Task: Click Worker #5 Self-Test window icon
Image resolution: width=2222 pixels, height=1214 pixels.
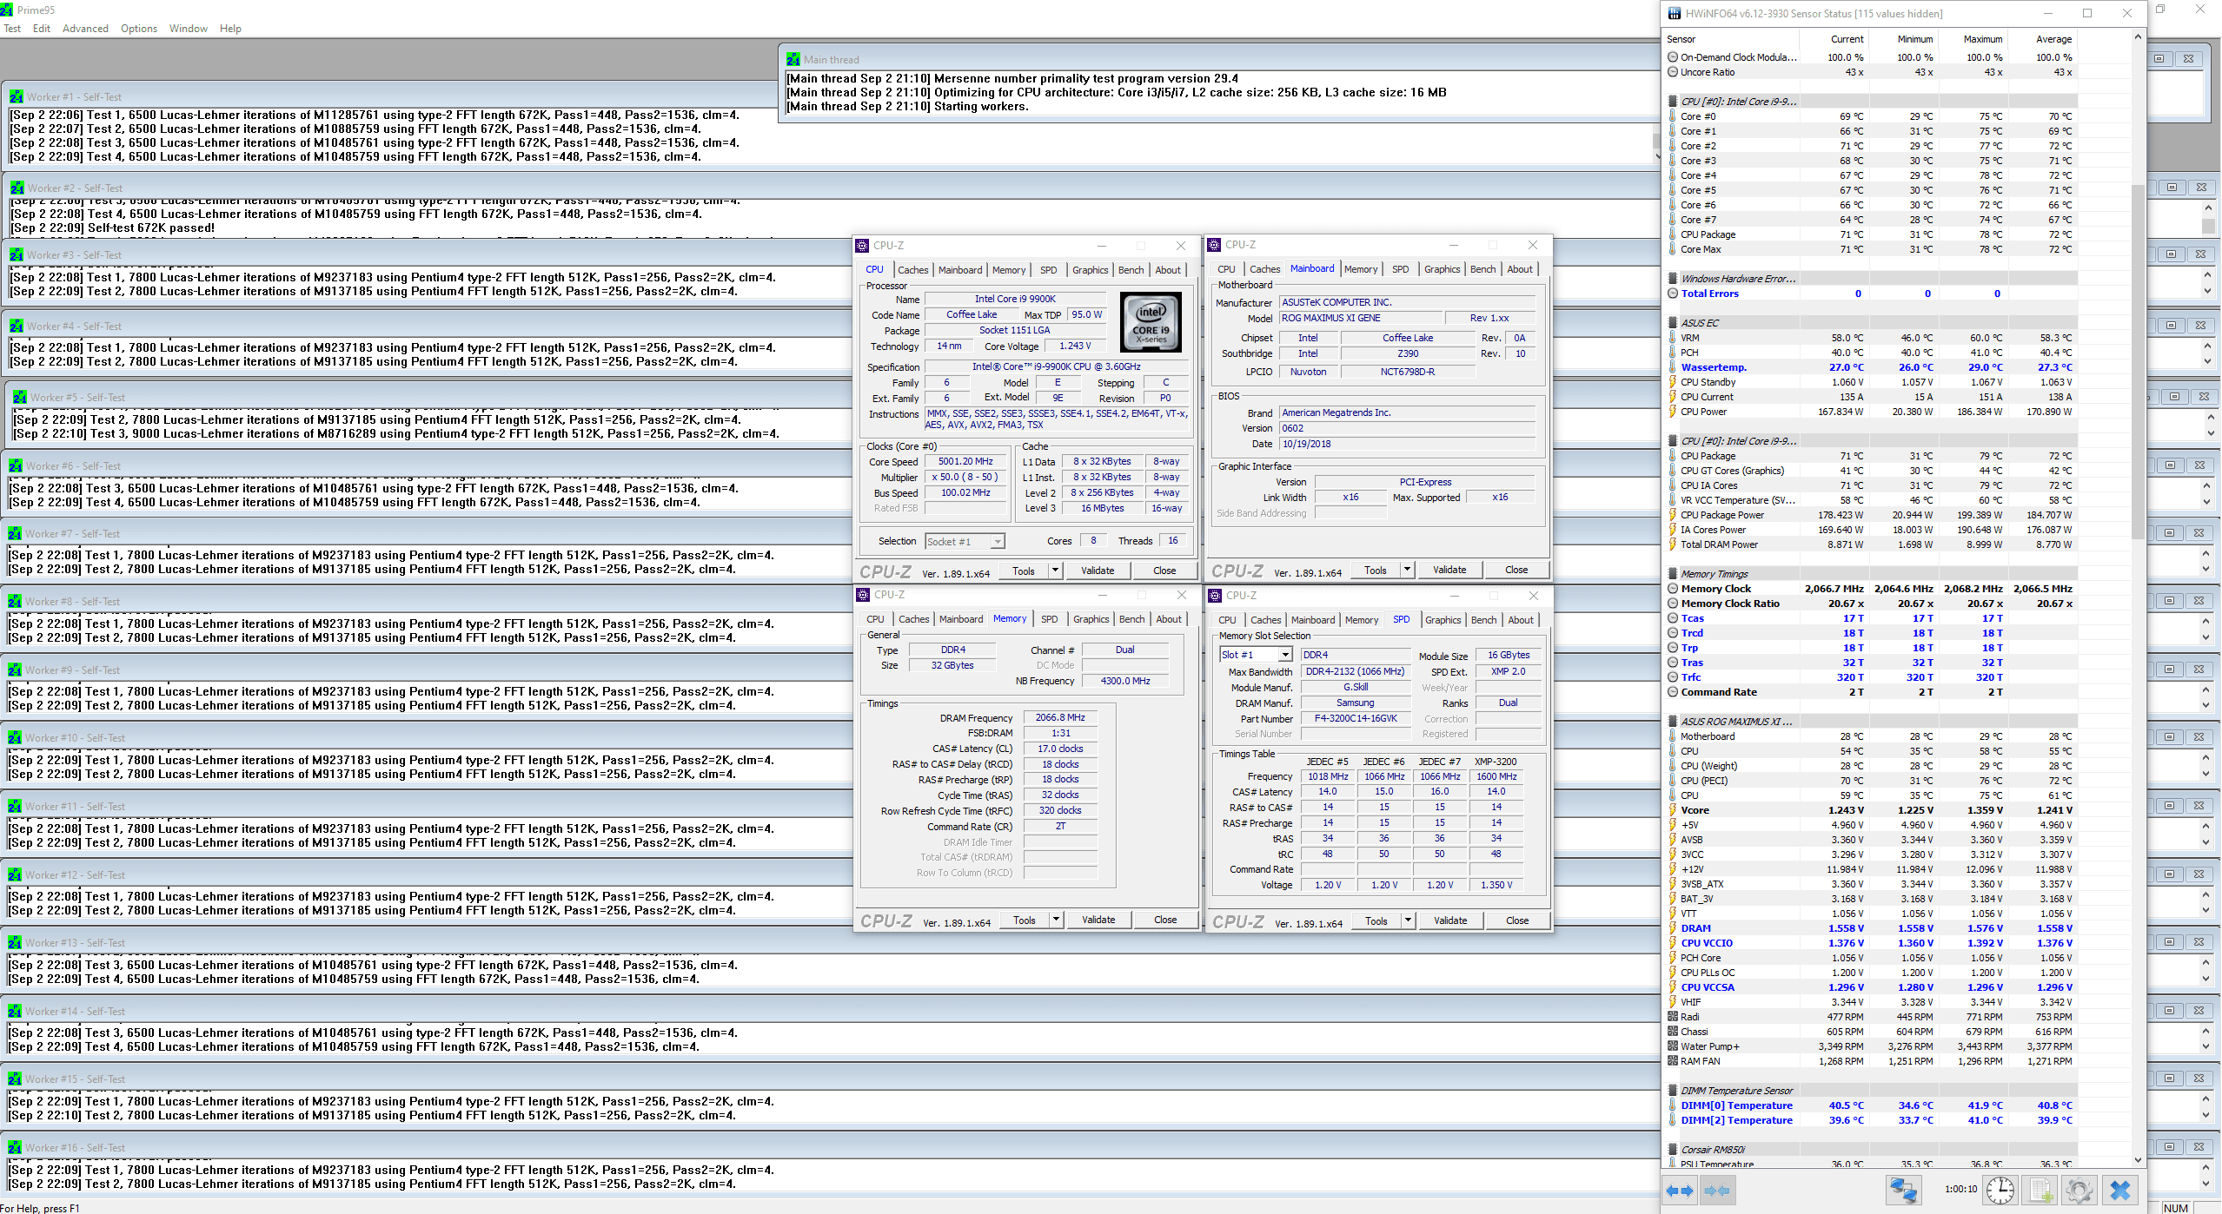Action: [20, 398]
